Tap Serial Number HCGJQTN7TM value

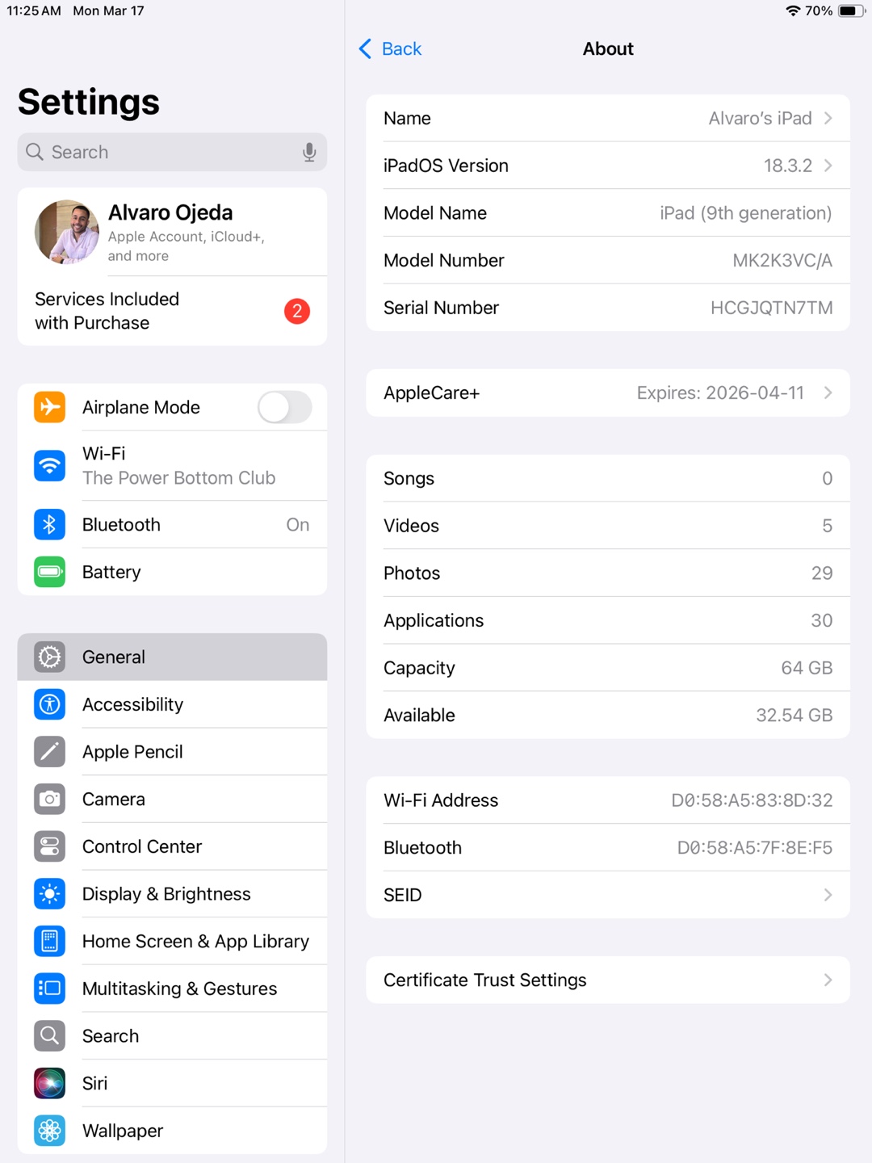[x=772, y=308]
